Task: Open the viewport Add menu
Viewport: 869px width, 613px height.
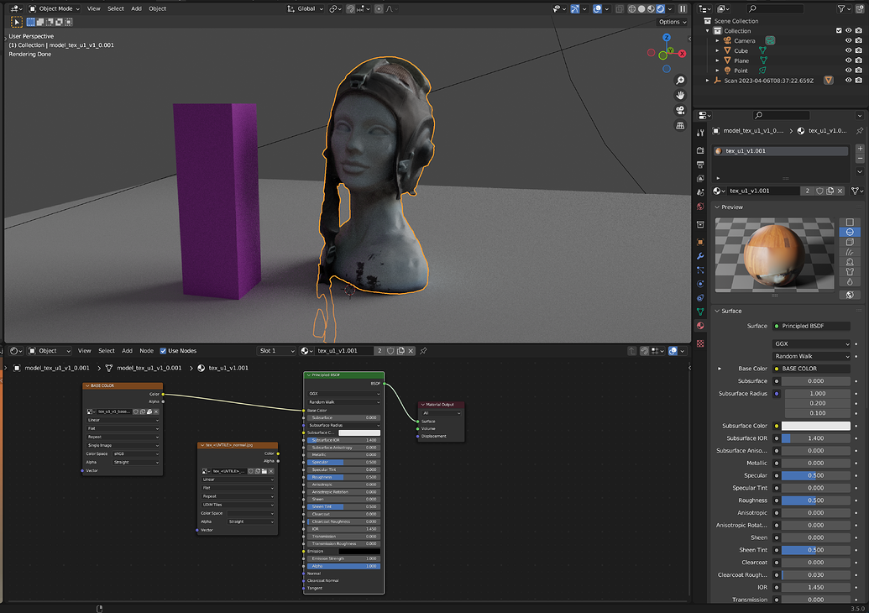Action: (x=136, y=9)
